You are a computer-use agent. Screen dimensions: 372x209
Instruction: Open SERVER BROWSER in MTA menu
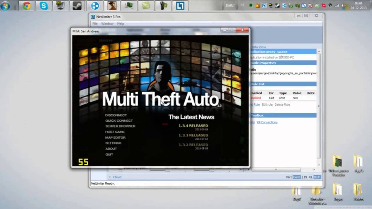(x=120, y=126)
